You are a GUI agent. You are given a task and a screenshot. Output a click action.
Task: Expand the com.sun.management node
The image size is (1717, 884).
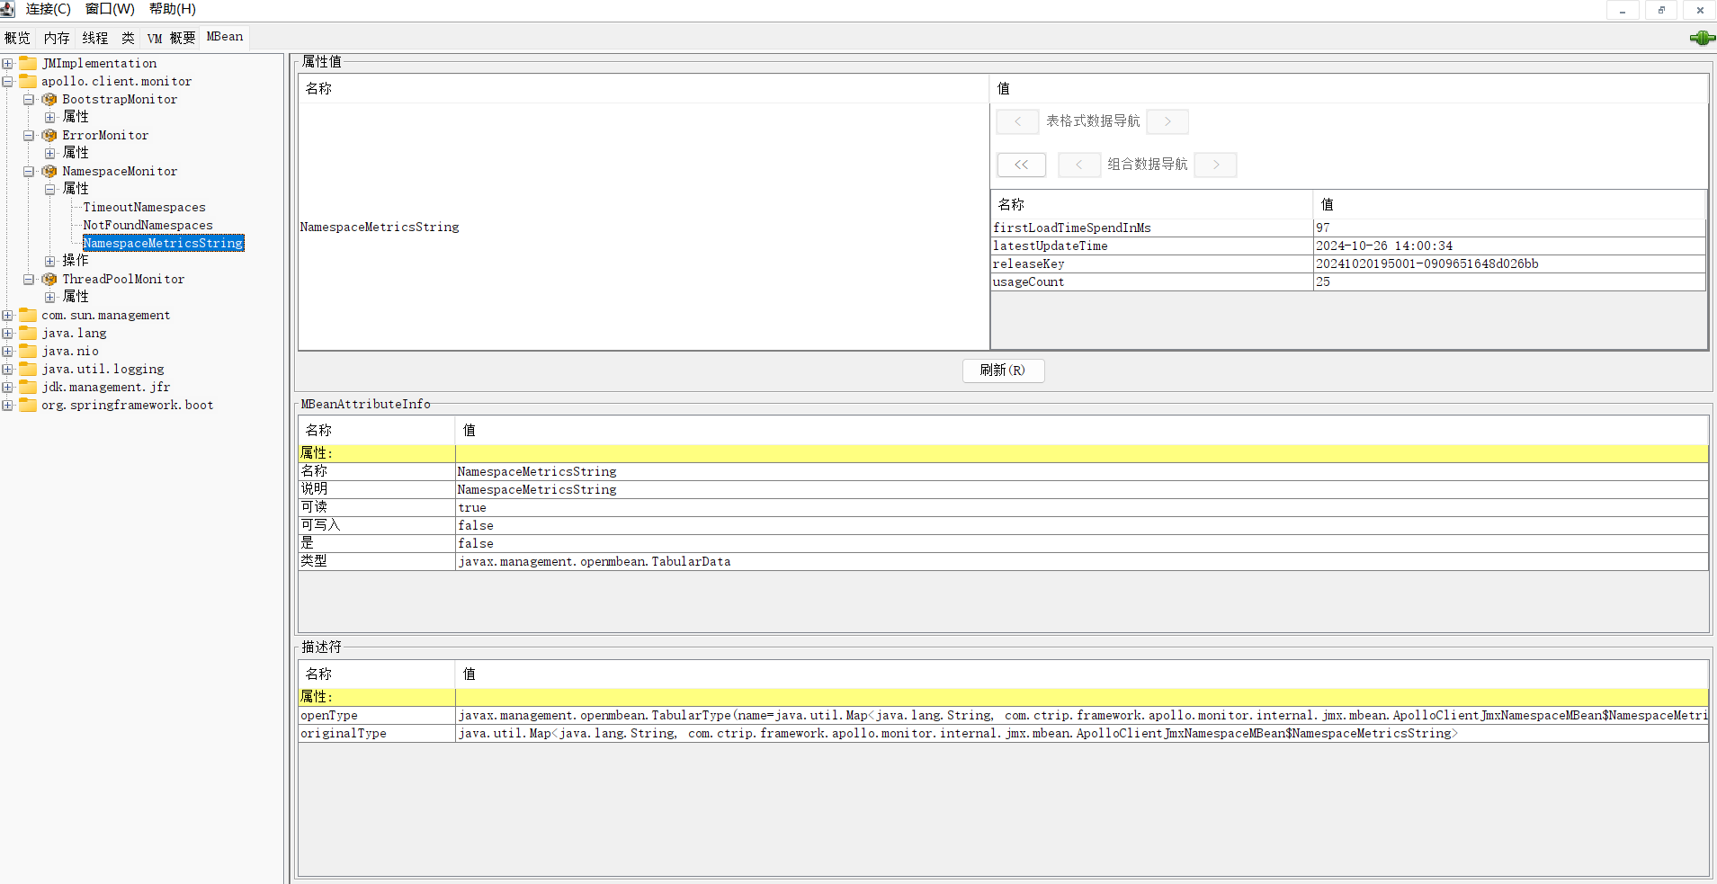[x=7, y=316]
